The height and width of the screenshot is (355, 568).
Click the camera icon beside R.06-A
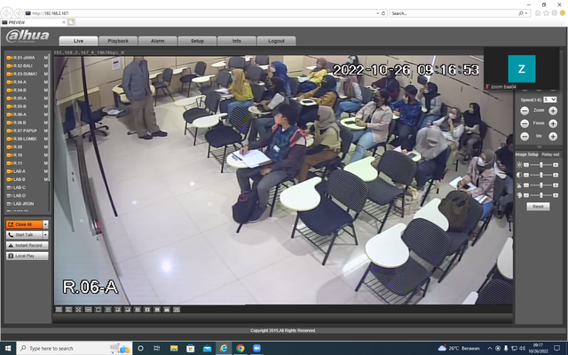click(10, 114)
